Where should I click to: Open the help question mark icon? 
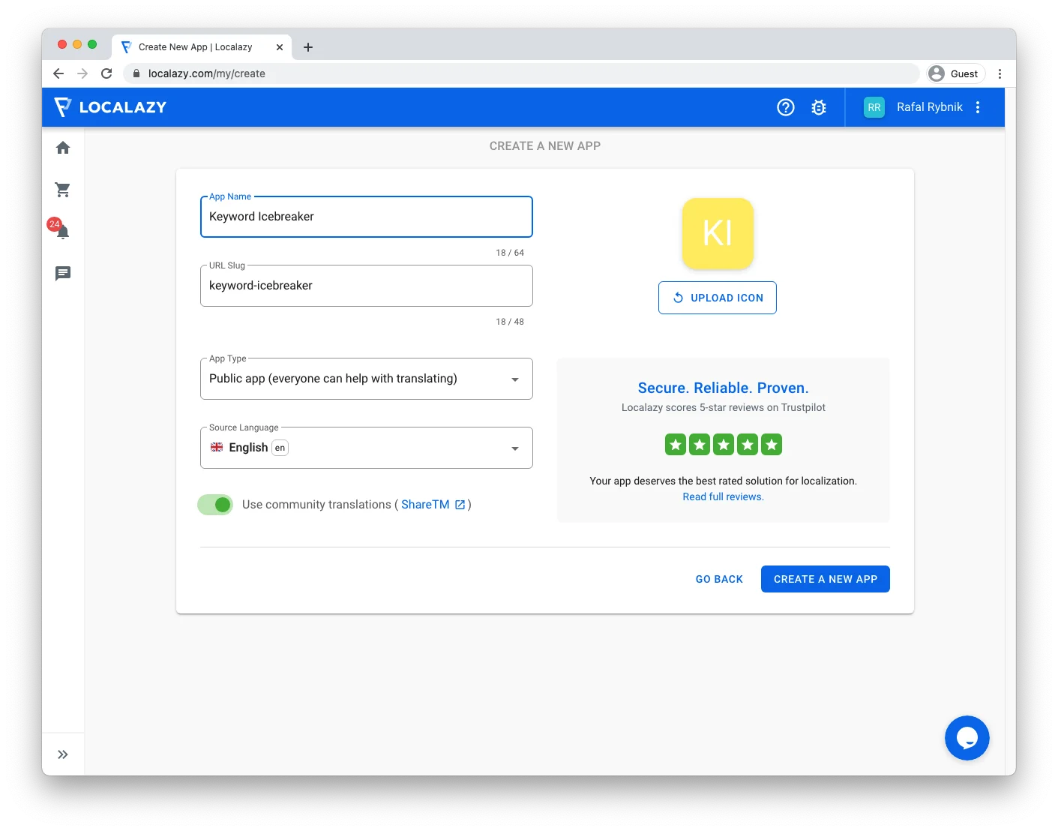click(785, 107)
